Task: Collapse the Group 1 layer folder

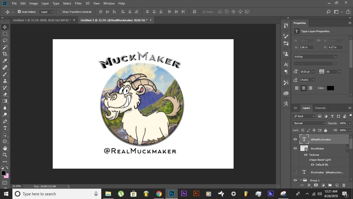Action: click(x=301, y=180)
